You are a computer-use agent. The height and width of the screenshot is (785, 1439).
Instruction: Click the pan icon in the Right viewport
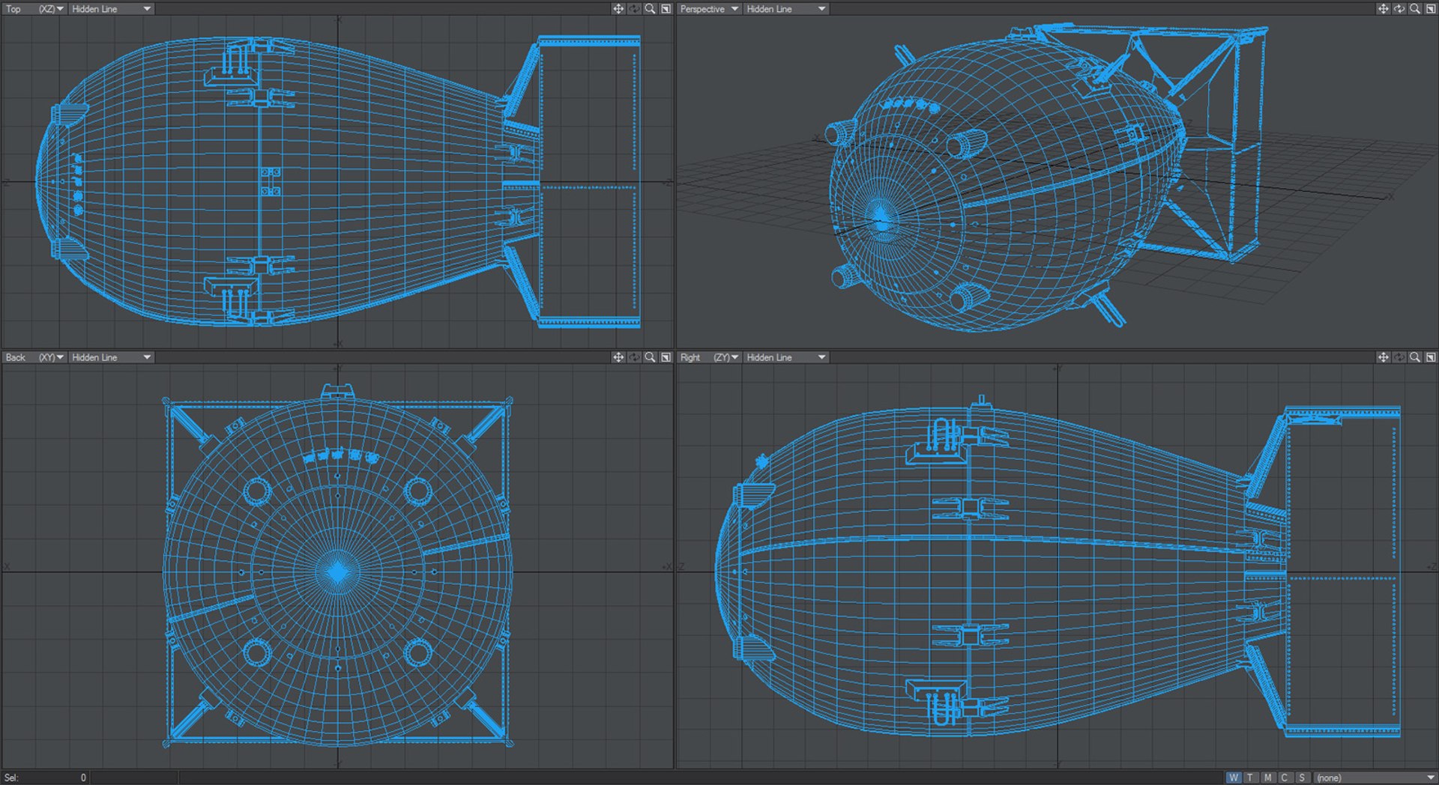1383,357
